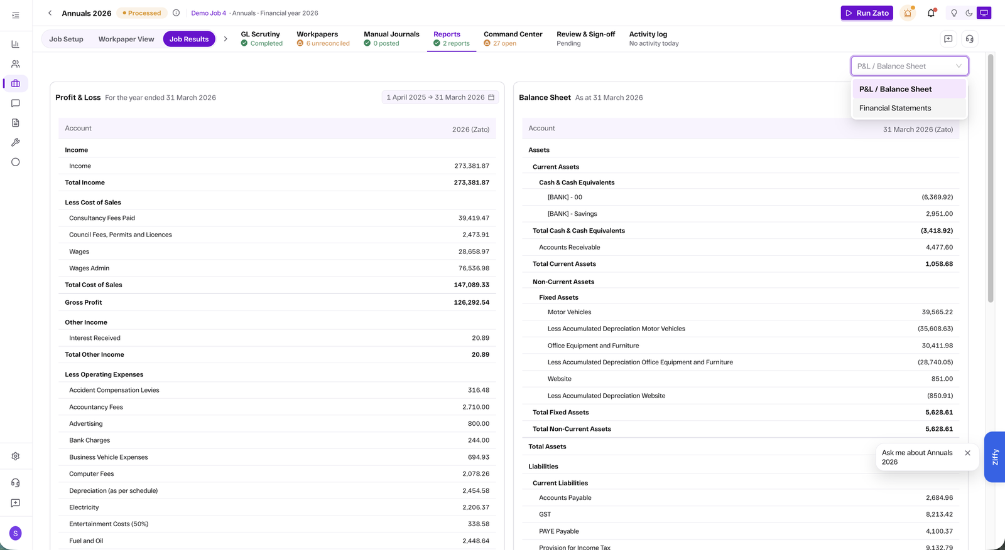Open Review & Sign-off step
The height and width of the screenshot is (550, 1005).
tap(585, 39)
